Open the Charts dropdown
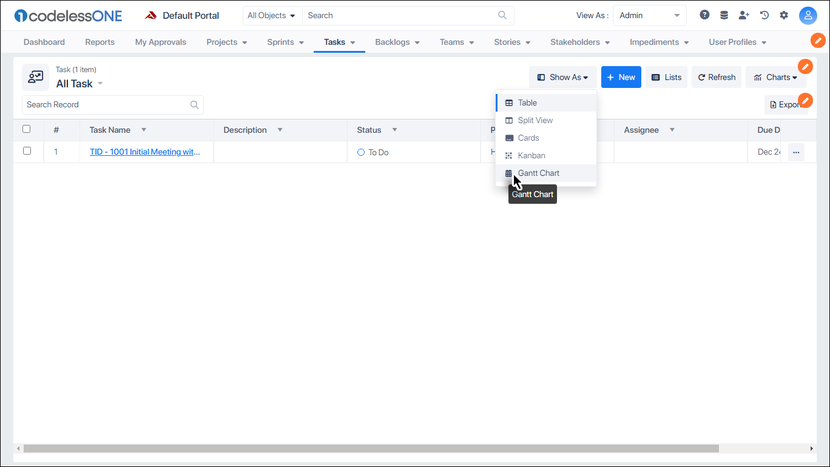830x467 pixels. point(777,77)
